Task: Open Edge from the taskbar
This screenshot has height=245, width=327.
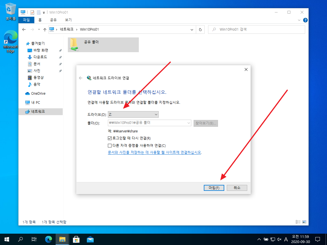Action: [48, 239]
